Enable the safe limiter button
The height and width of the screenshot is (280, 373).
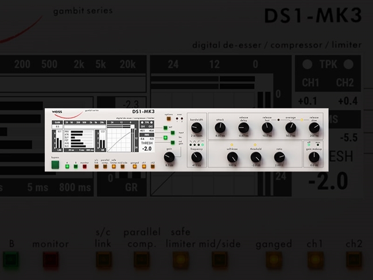click(x=114, y=167)
